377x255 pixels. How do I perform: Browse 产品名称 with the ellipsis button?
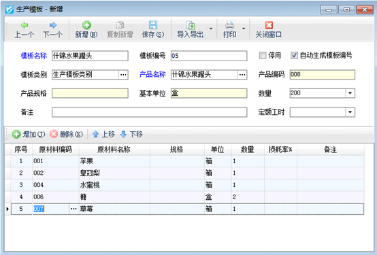(242, 75)
